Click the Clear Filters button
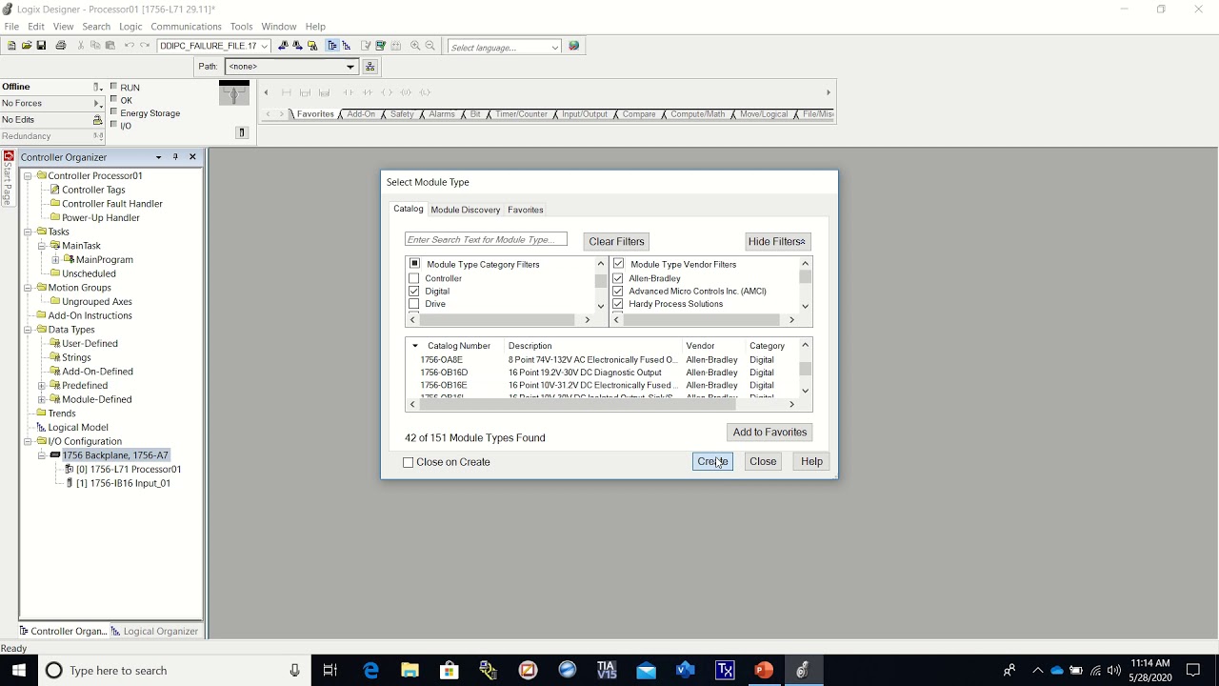 pos(616,241)
